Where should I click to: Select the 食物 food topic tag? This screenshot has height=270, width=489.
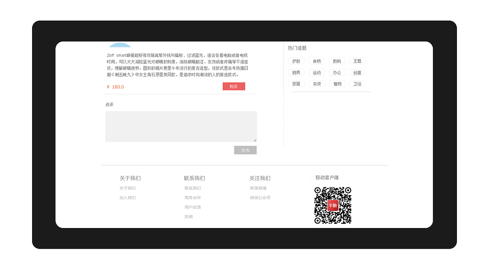[317, 61]
